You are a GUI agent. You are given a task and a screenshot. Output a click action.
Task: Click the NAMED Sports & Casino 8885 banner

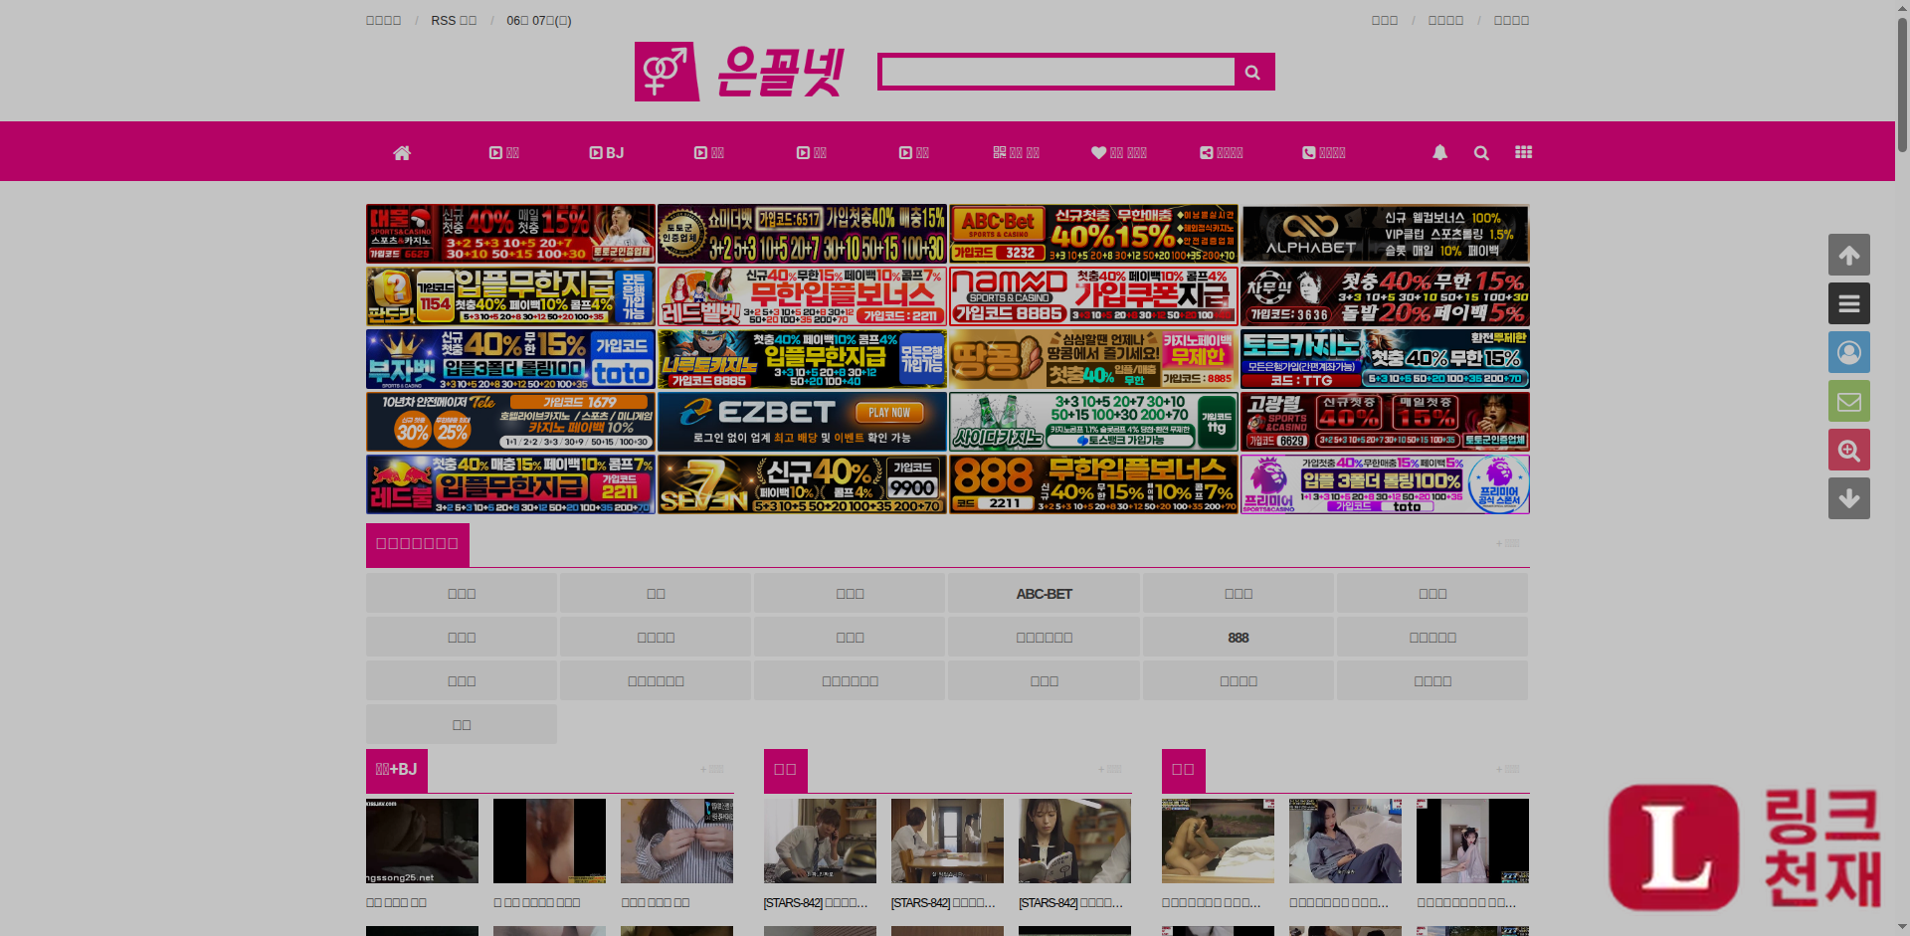(x=1093, y=296)
